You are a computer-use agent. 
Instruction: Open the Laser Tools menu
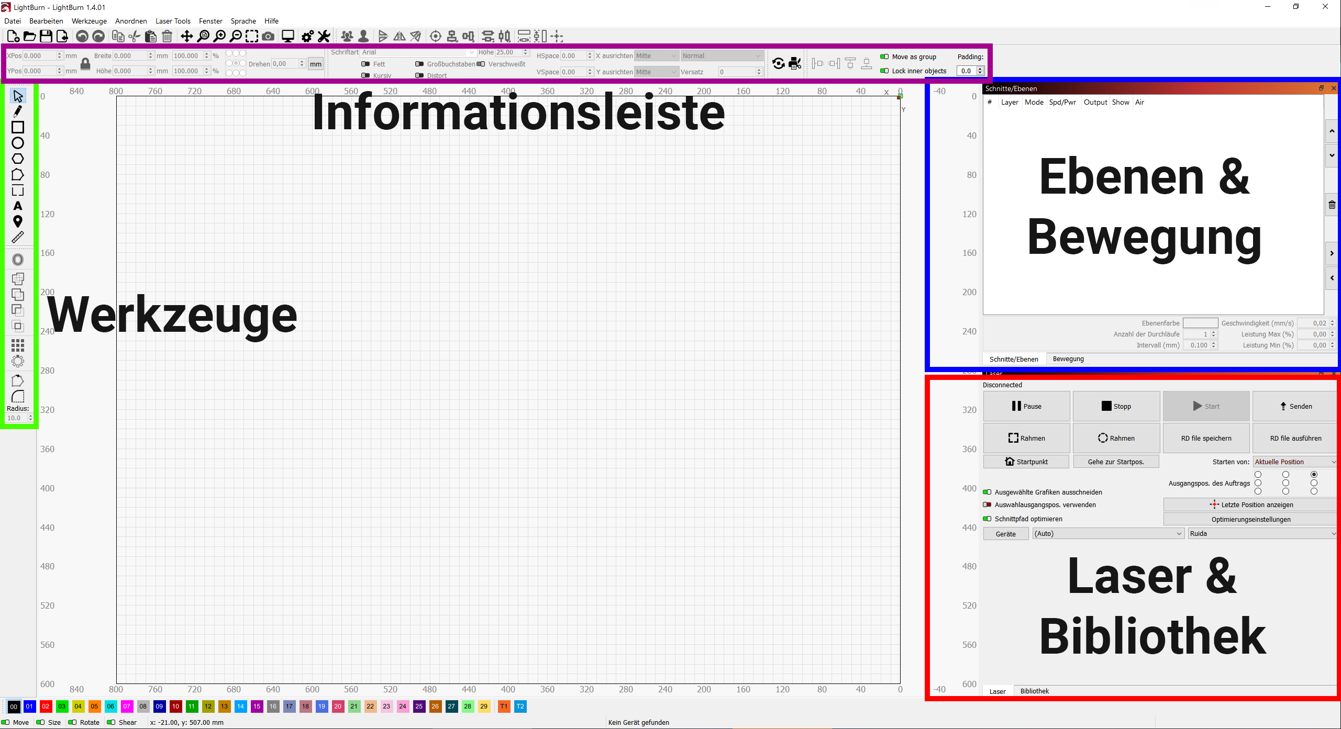[x=173, y=21]
